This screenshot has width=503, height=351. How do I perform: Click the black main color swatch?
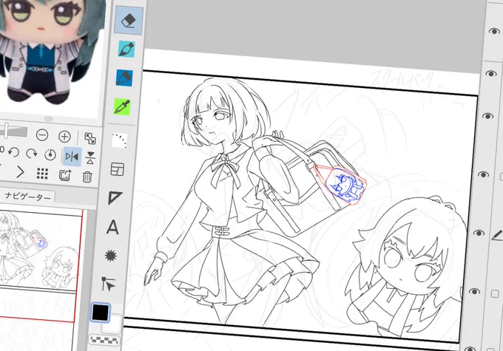101,313
